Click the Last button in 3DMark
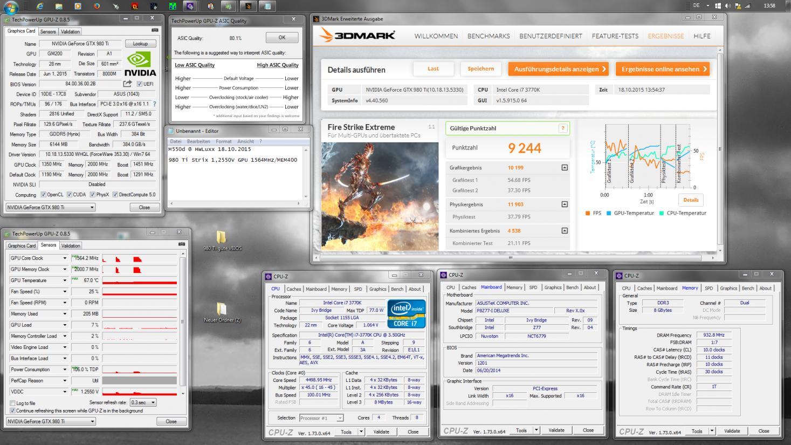Image resolution: width=791 pixels, height=445 pixels. click(x=433, y=69)
